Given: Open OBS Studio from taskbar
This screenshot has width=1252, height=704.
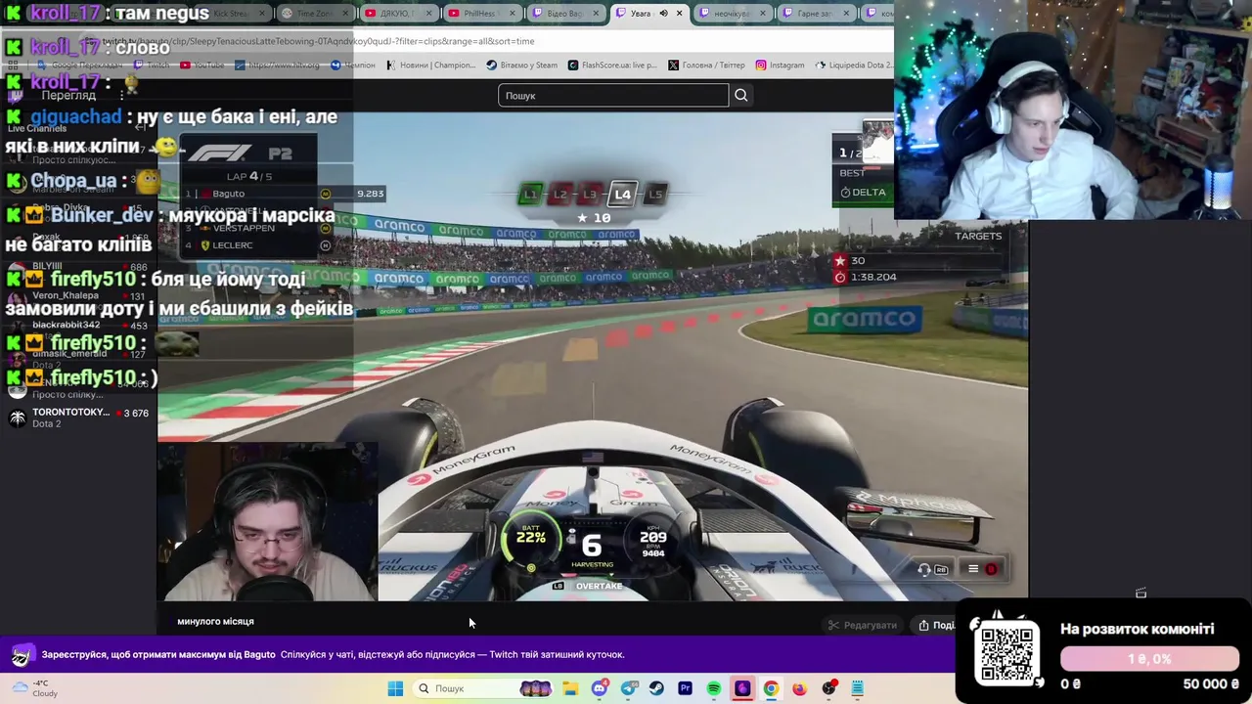Looking at the screenshot, I should [x=828, y=688].
